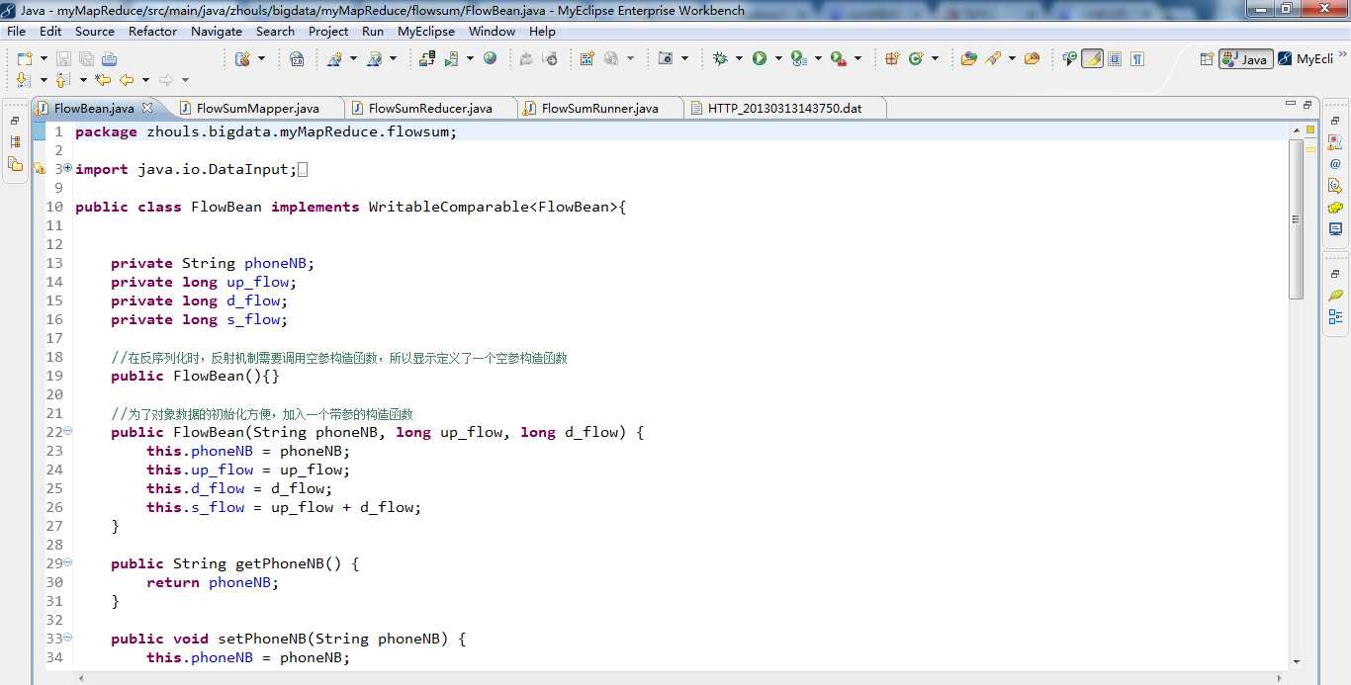
Task: Toggle Block Selection Mode button
Action: (x=1115, y=58)
